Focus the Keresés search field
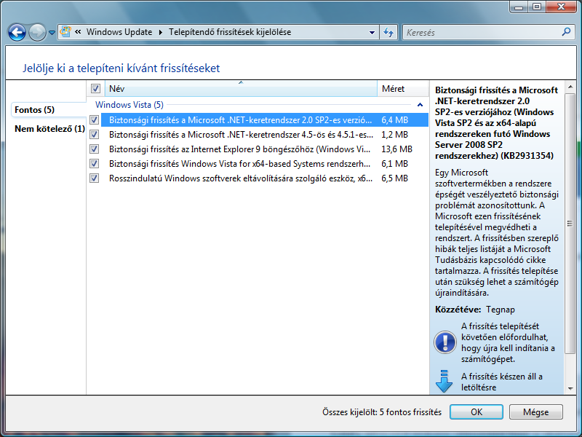 tap(482, 32)
